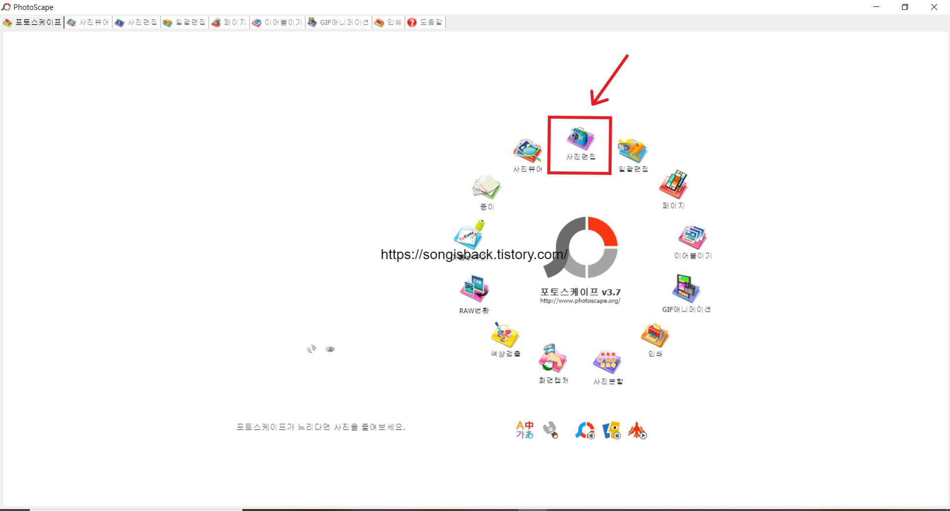Switch to the 페이지 tab
The image size is (950, 511).
[x=229, y=22]
